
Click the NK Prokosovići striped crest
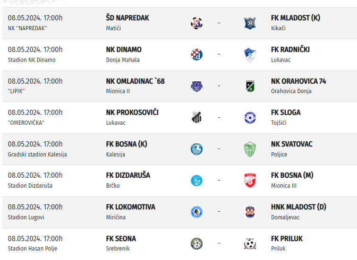(x=196, y=117)
